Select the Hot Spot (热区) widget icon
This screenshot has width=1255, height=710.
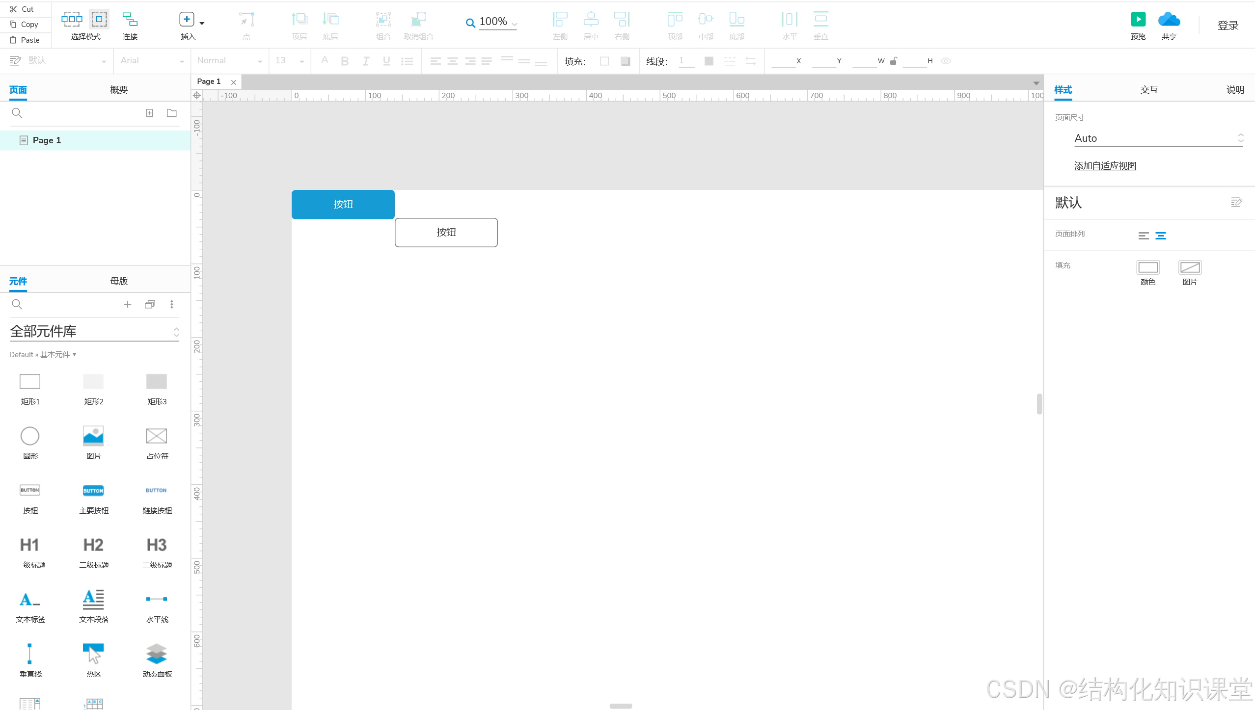point(93,654)
